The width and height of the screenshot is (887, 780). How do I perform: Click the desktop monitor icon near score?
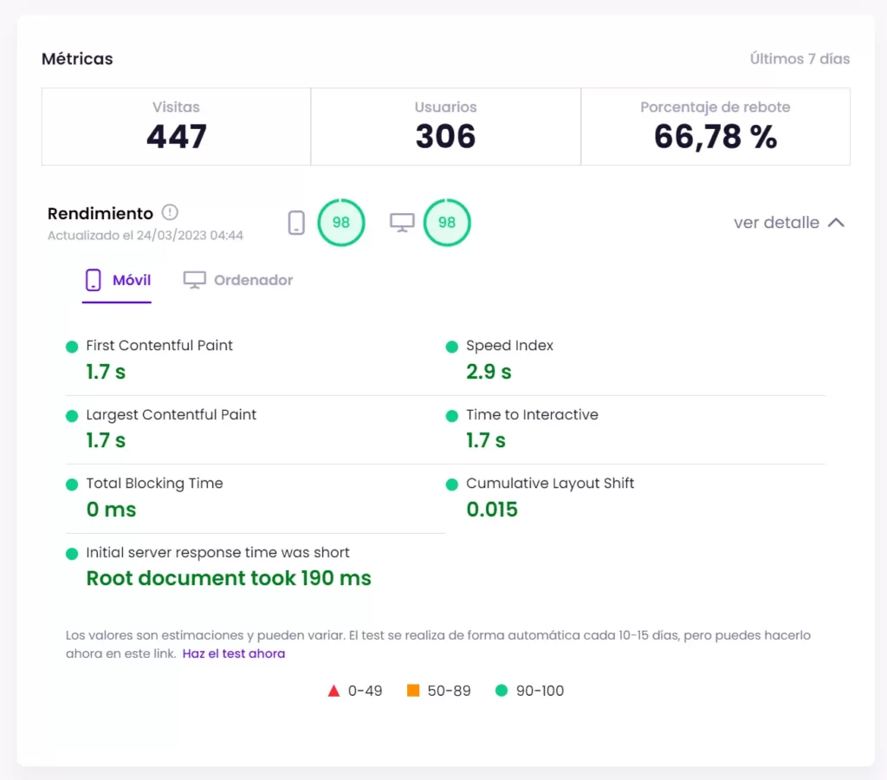click(x=402, y=223)
